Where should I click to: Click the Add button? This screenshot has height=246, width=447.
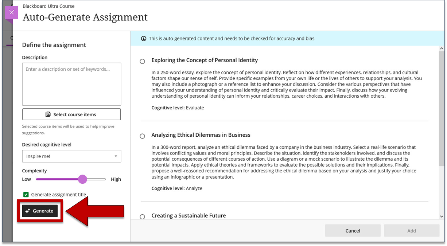[x=412, y=231]
